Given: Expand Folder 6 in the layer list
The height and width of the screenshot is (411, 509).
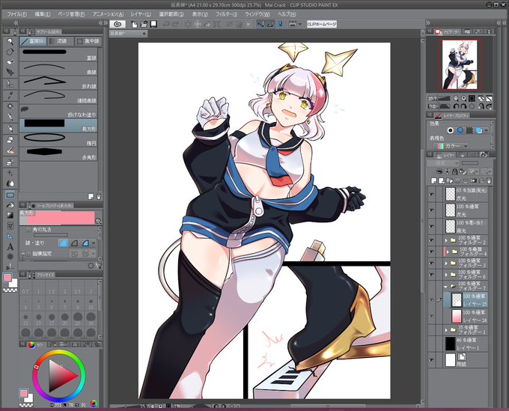Looking at the screenshot, I should click(x=446, y=275).
